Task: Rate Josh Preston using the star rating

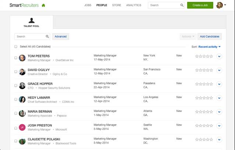Action: (204, 126)
